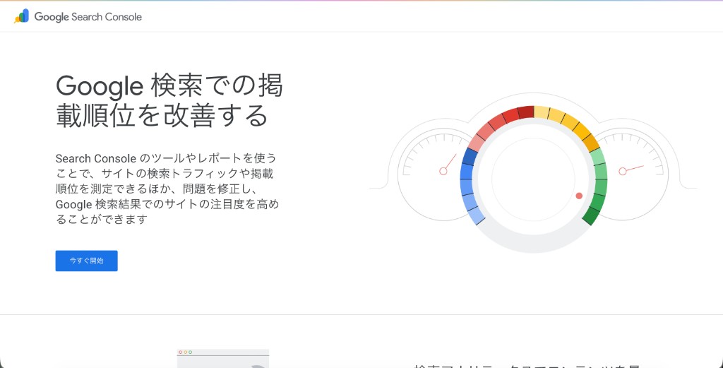The height and width of the screenshot is (368, 723).
Task: Click the large center dial graphic
Action: (534, 179)
